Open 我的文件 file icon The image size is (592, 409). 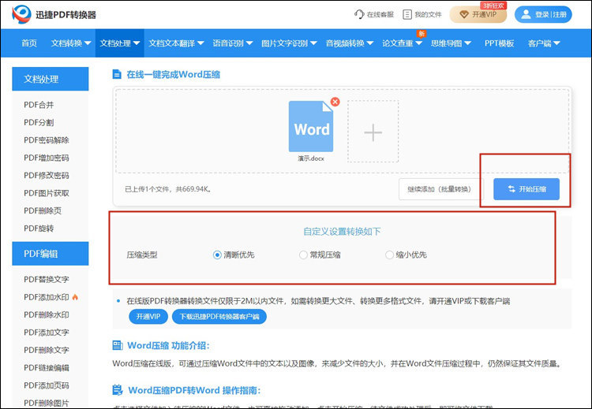pyautogui.click(x=407, y=14)
